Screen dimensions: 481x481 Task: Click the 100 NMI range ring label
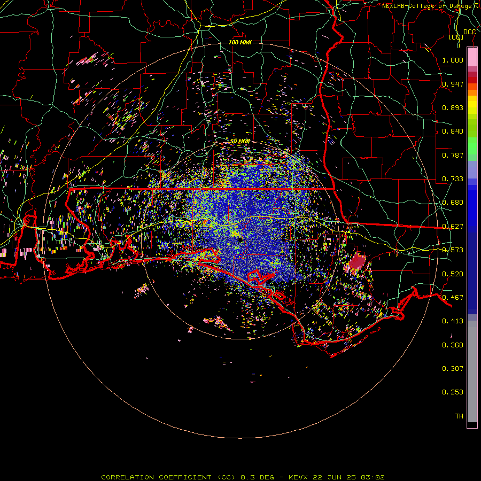pyautogui.click(x=240, y=42)
